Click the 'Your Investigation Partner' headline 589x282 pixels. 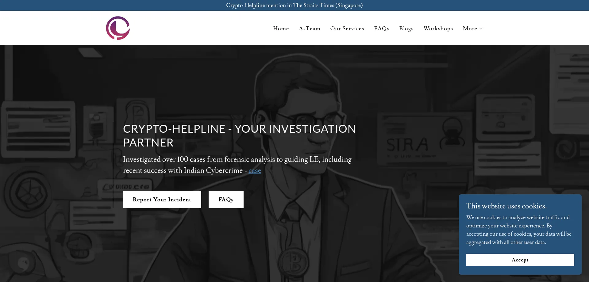point(239,135)
